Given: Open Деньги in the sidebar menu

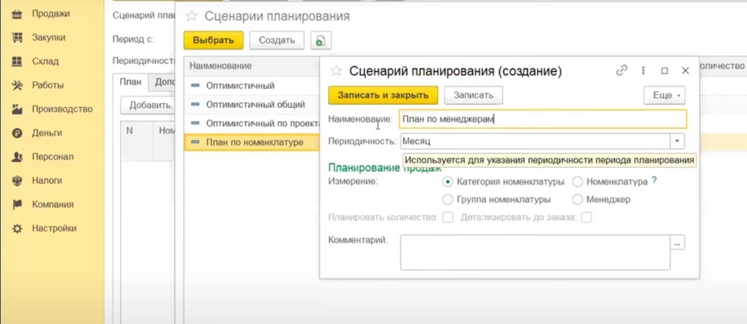Looking at the screenshot, I should [47, 133].
